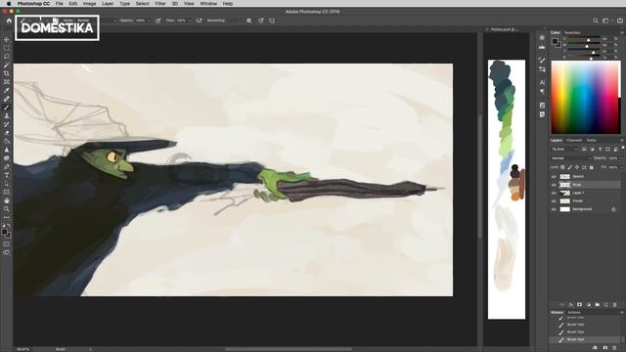Create a new group with folder icon
Viewport: 626px width, 352px height.
pyautogui.click(x=598, y=304)
